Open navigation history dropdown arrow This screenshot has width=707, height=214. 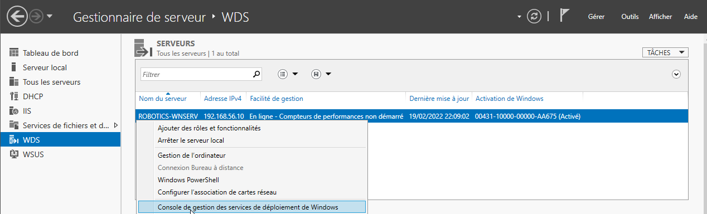pos(50,16)
